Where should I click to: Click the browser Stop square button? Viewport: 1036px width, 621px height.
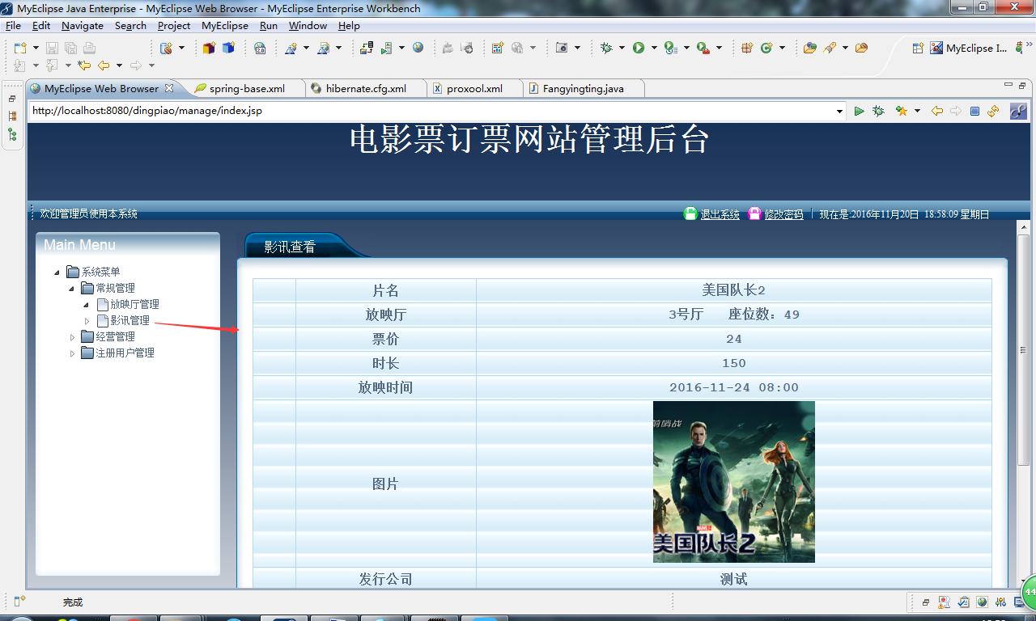point(974,111)
